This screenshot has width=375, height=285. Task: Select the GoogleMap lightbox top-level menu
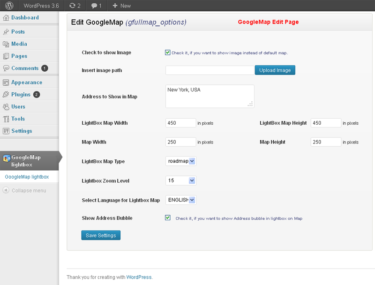coord(30,161)
